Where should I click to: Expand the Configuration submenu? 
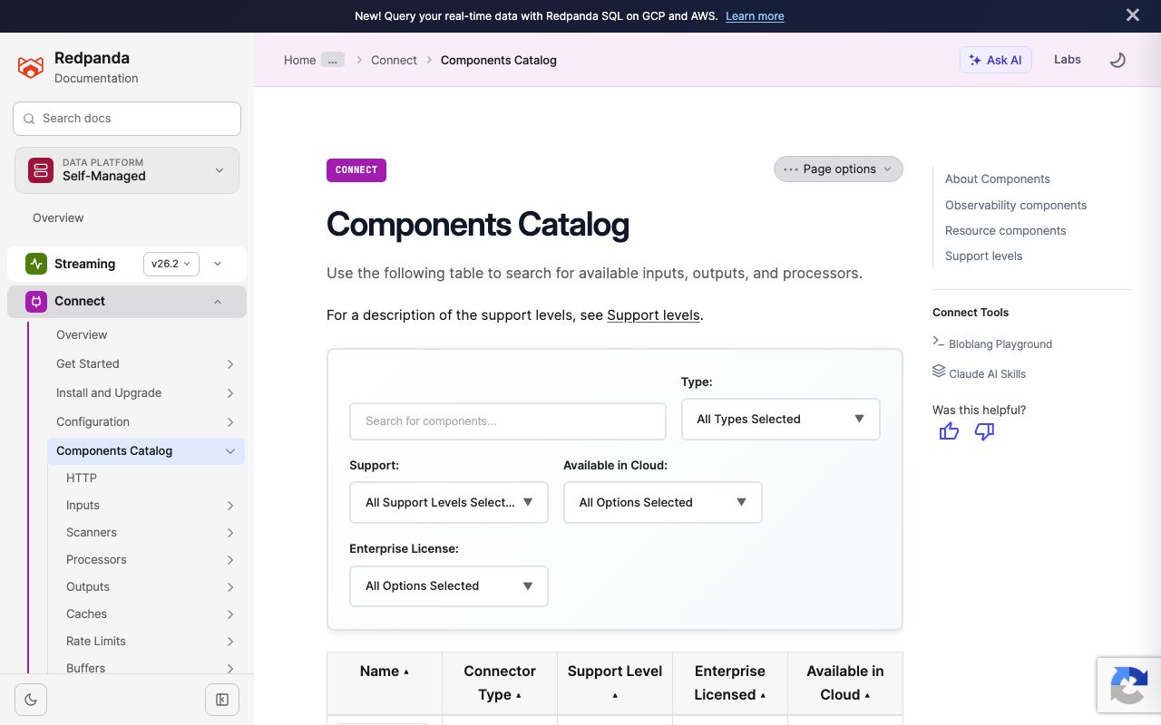[230, 422]
